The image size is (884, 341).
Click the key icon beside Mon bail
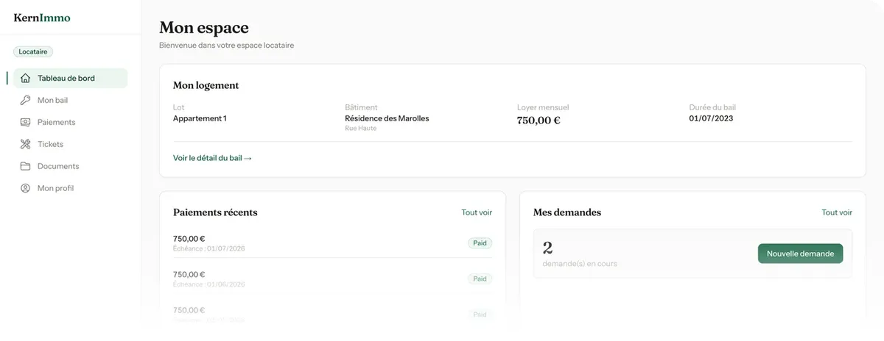25,100
